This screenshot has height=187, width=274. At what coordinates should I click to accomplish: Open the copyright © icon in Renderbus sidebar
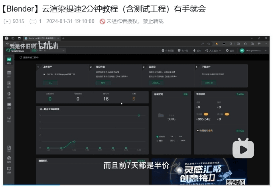click(x=9, y=159)
